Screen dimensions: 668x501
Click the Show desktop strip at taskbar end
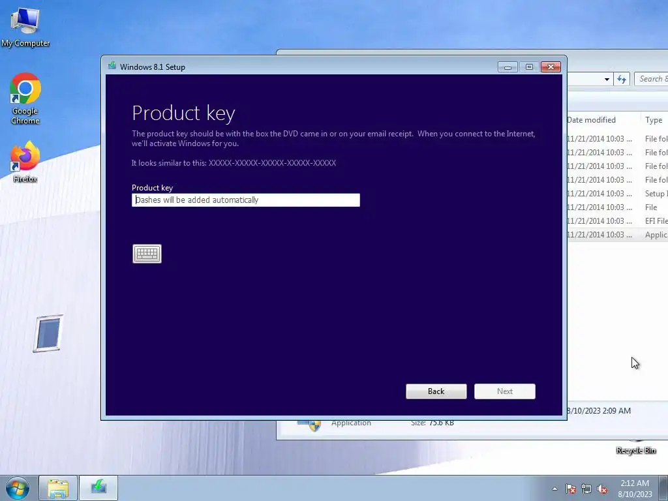pyautogui.click(x=663, y=488)
